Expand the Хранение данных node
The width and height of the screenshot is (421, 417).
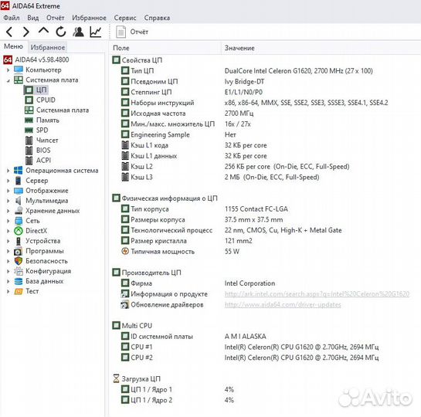click(x=8, y=211)
